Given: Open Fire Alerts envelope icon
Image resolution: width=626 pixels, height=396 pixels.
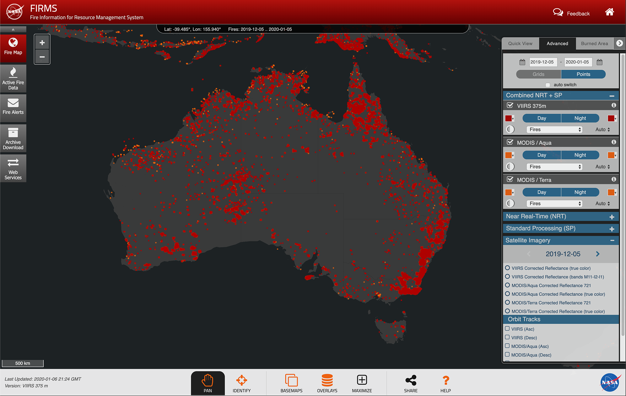Looking at the screenshot, I should tap(13, 103).
